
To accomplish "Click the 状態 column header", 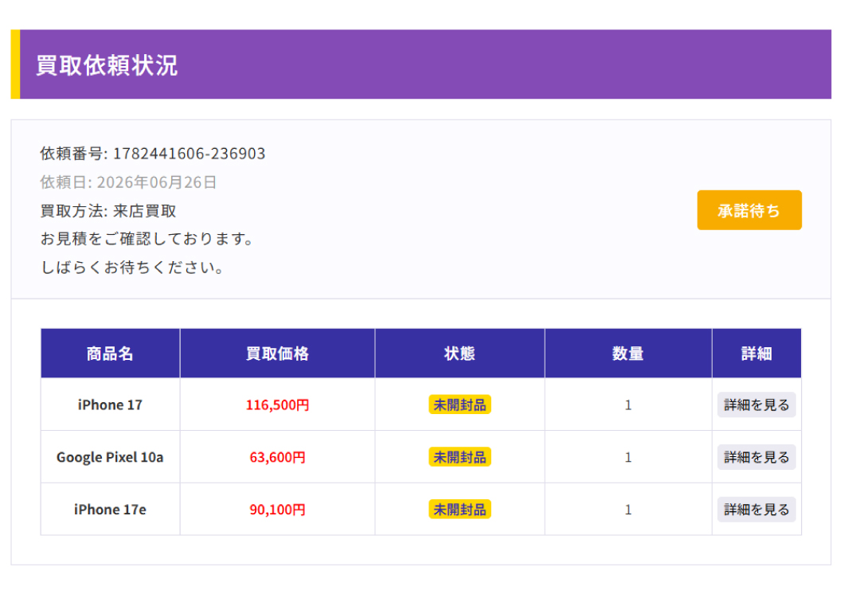I will (459, 354).
